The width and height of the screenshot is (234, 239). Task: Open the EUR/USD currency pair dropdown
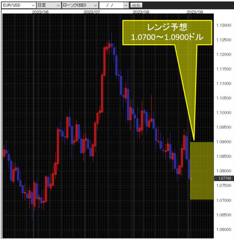point(19,5)
